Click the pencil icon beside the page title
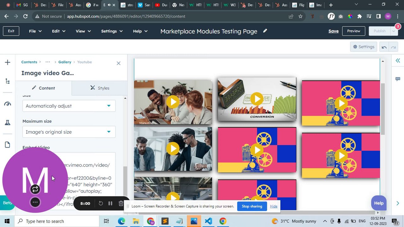 (265, 31)
